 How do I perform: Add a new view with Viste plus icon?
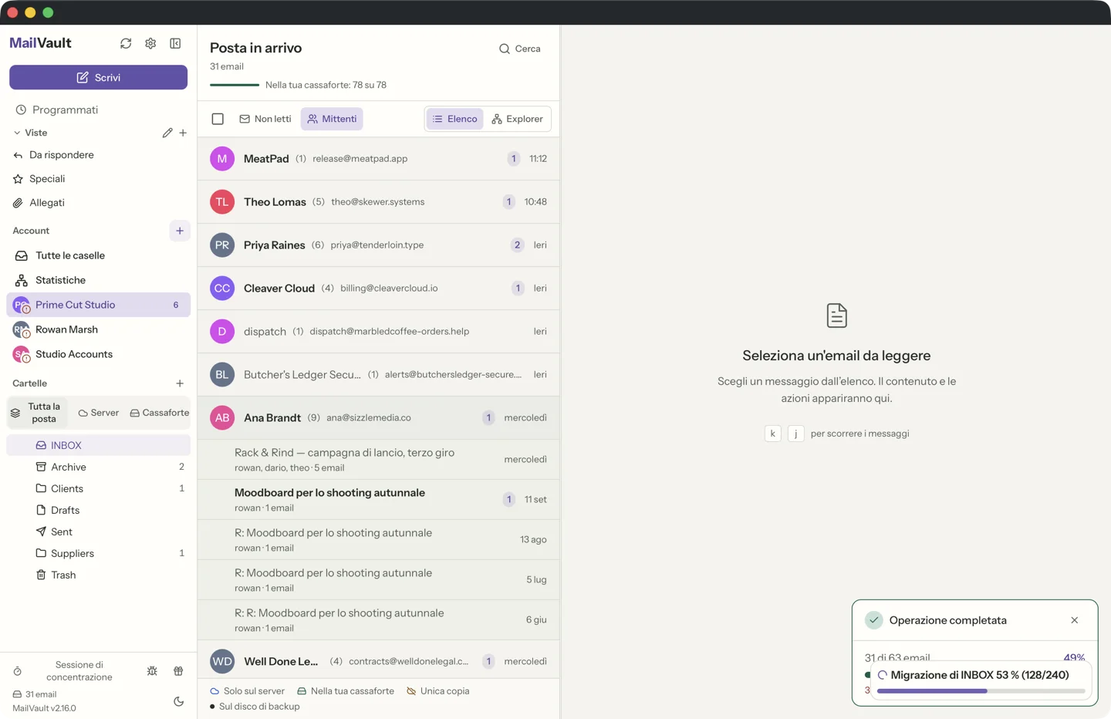(183, 133)
